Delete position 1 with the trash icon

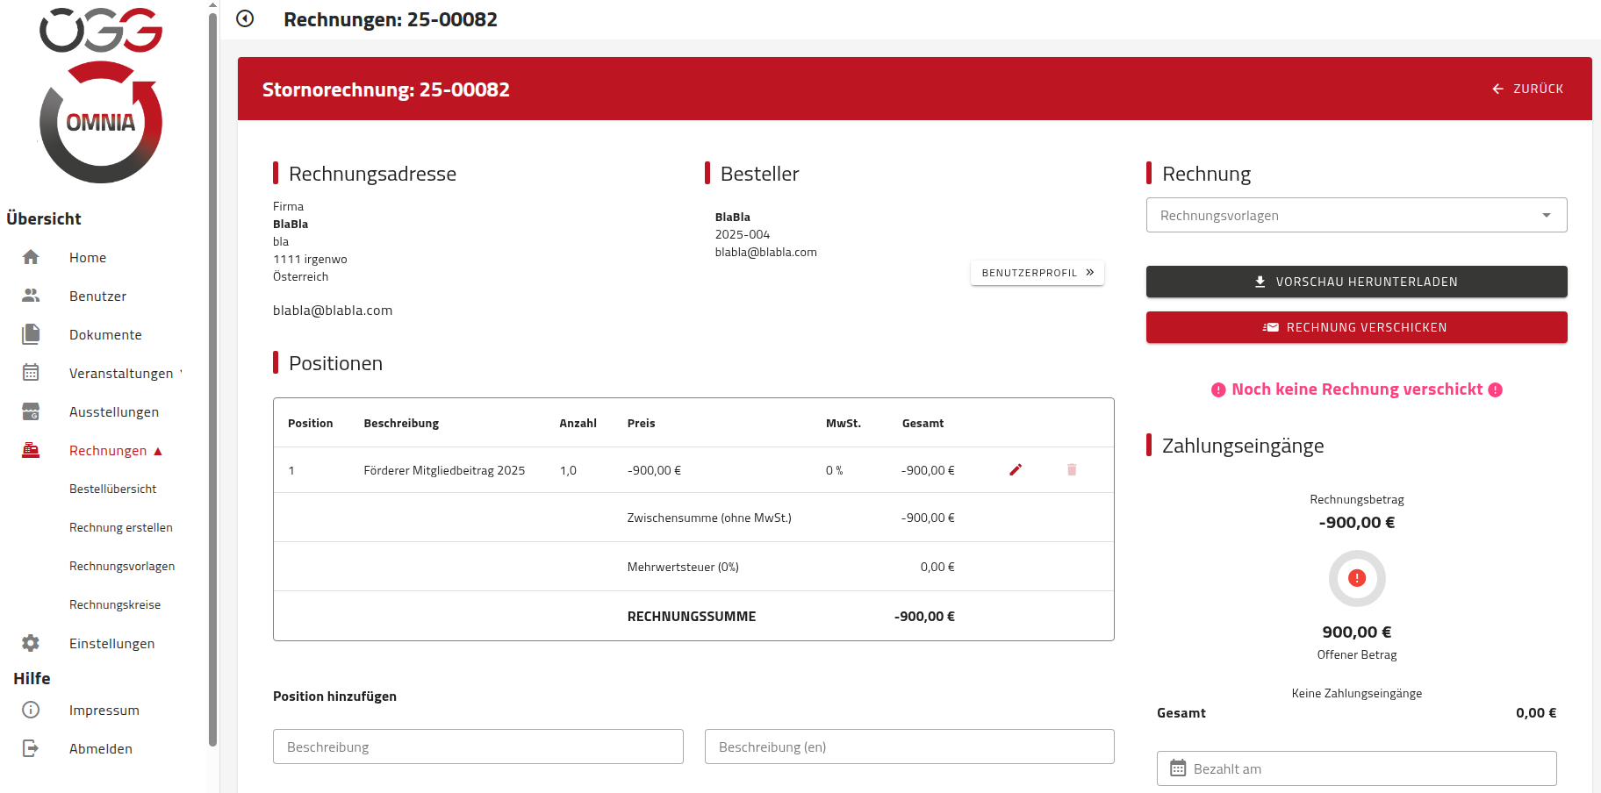1072,470
